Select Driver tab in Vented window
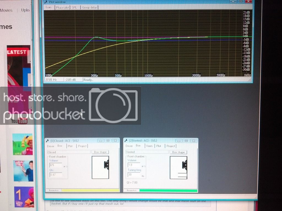282x211 pixels. coord(129,146)
